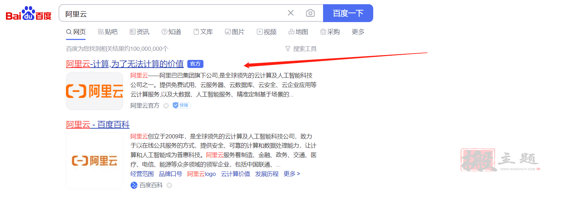
Task: Open camera image search icon
Action: 310,13
